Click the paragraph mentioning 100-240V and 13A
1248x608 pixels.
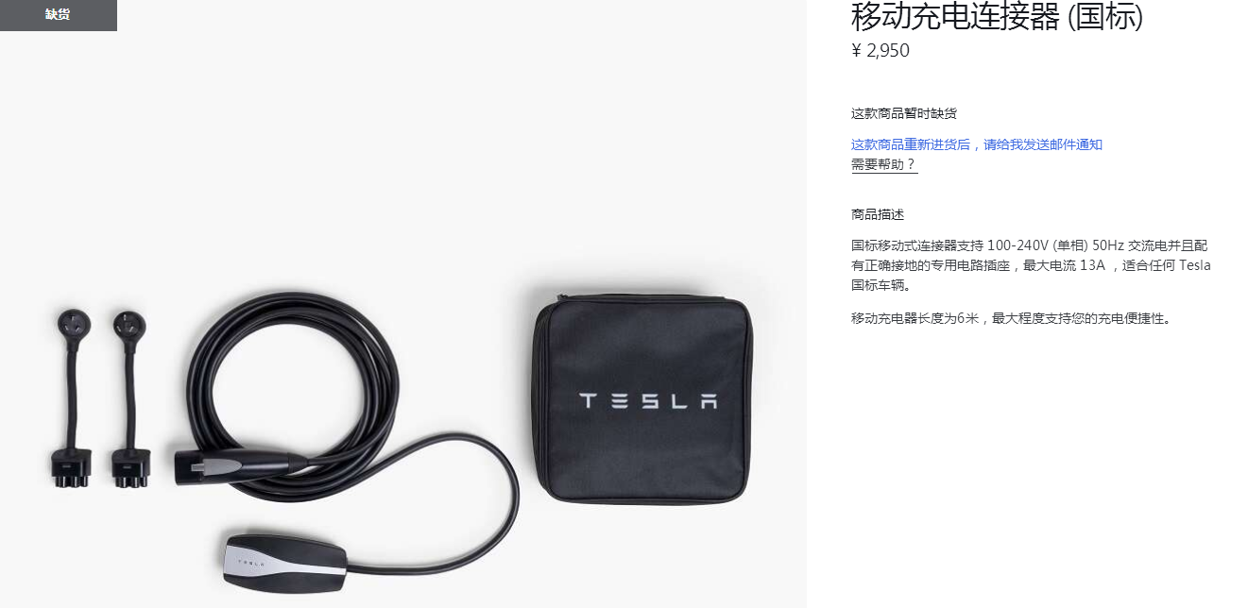(1031, 264)
